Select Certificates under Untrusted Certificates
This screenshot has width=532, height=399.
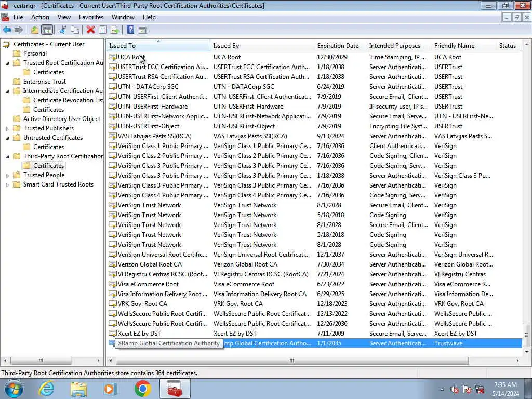pos(44,147)
